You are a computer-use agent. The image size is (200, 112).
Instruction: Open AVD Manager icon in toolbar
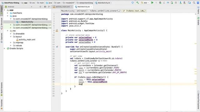181,3
